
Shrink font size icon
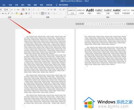(x=15, y=10)
